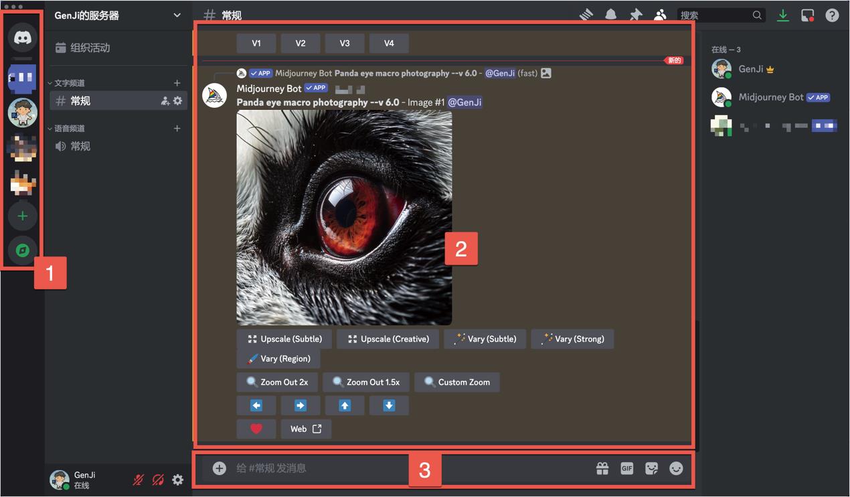The image size is (850, 497).
Task: Open user settings gear next to GenJi
Action: tap(177, 480)
